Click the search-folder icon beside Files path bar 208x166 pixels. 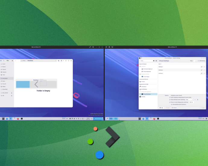[x=58, y=61]
